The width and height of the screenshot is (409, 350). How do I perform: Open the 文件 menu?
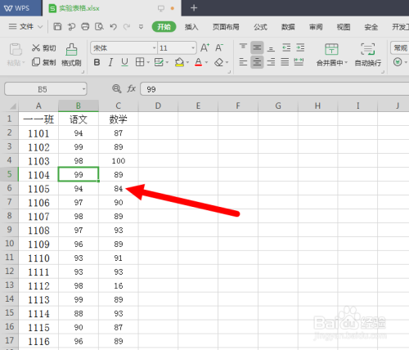[x=25, y=27]
